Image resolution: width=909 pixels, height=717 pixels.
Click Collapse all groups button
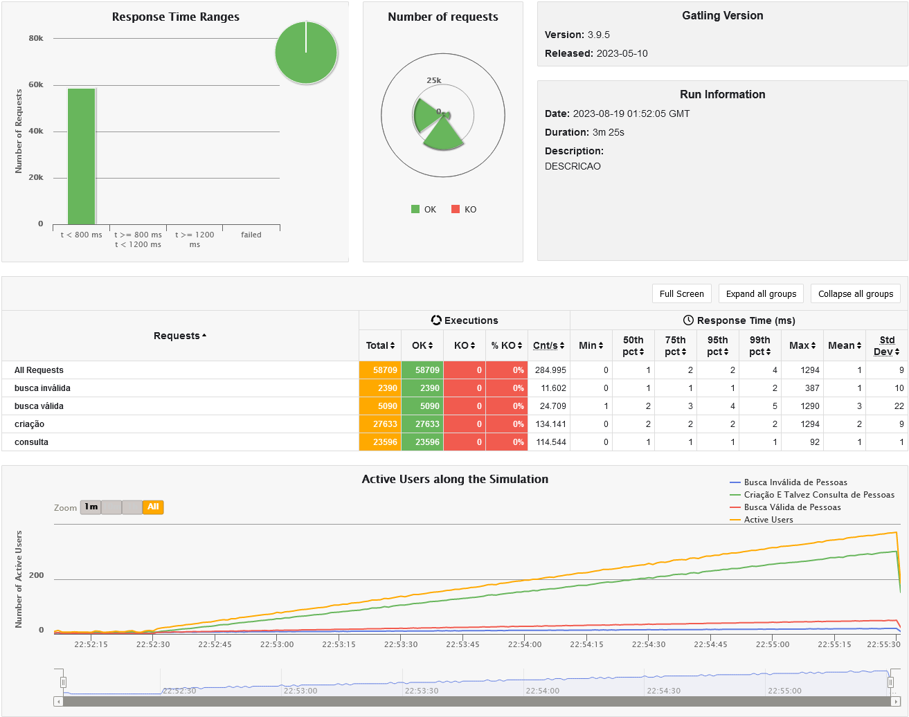(x=856, y=293)
